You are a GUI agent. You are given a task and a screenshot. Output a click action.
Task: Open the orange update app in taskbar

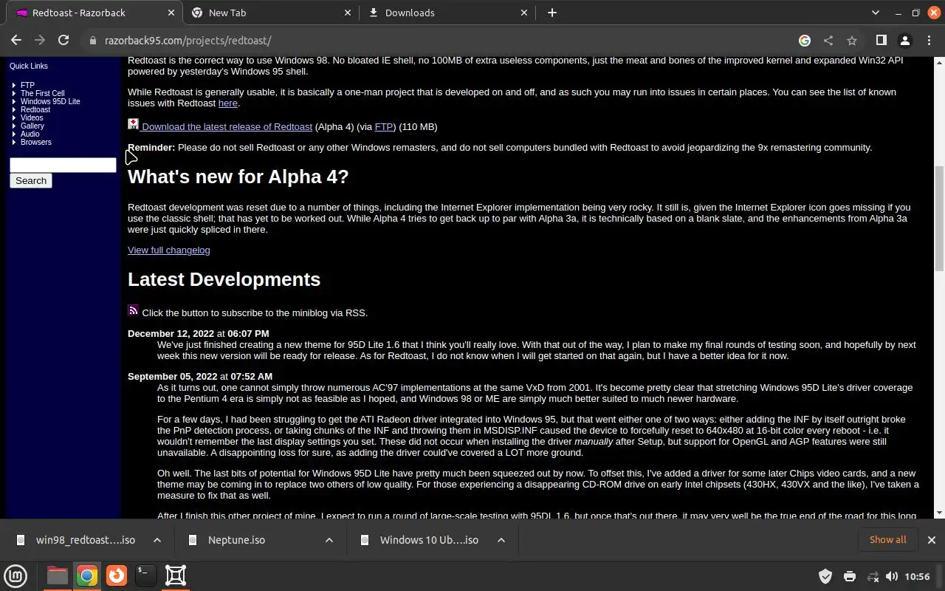coord(116,575)
